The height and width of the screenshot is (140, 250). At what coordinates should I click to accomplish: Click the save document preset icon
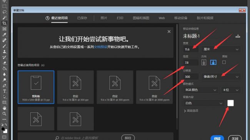[238, 36]
